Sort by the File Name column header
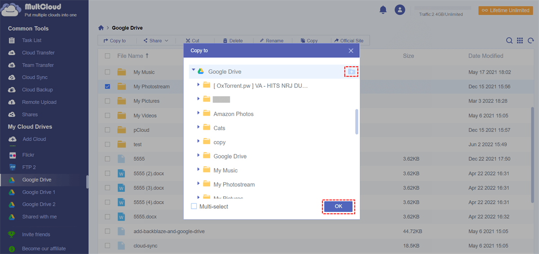The image size is (539, 254). click(133, 56)
